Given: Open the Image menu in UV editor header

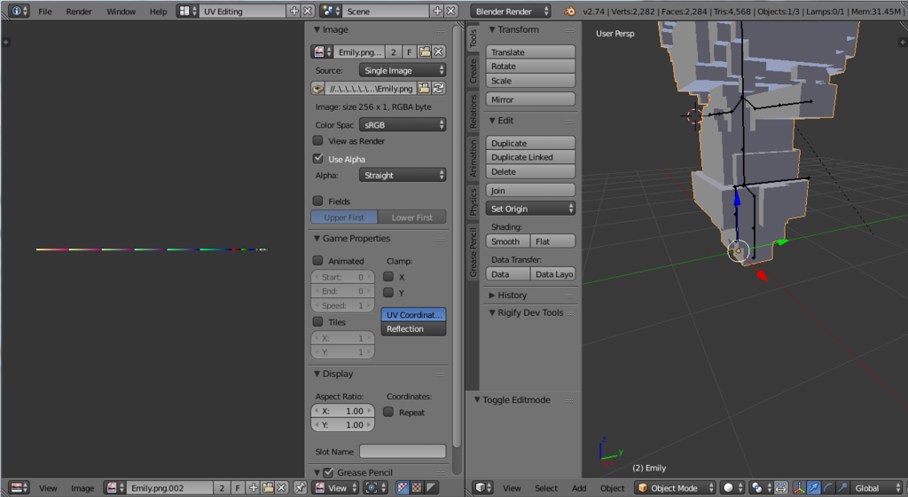Looking at the screenshot, I should (x=82, y=488).
